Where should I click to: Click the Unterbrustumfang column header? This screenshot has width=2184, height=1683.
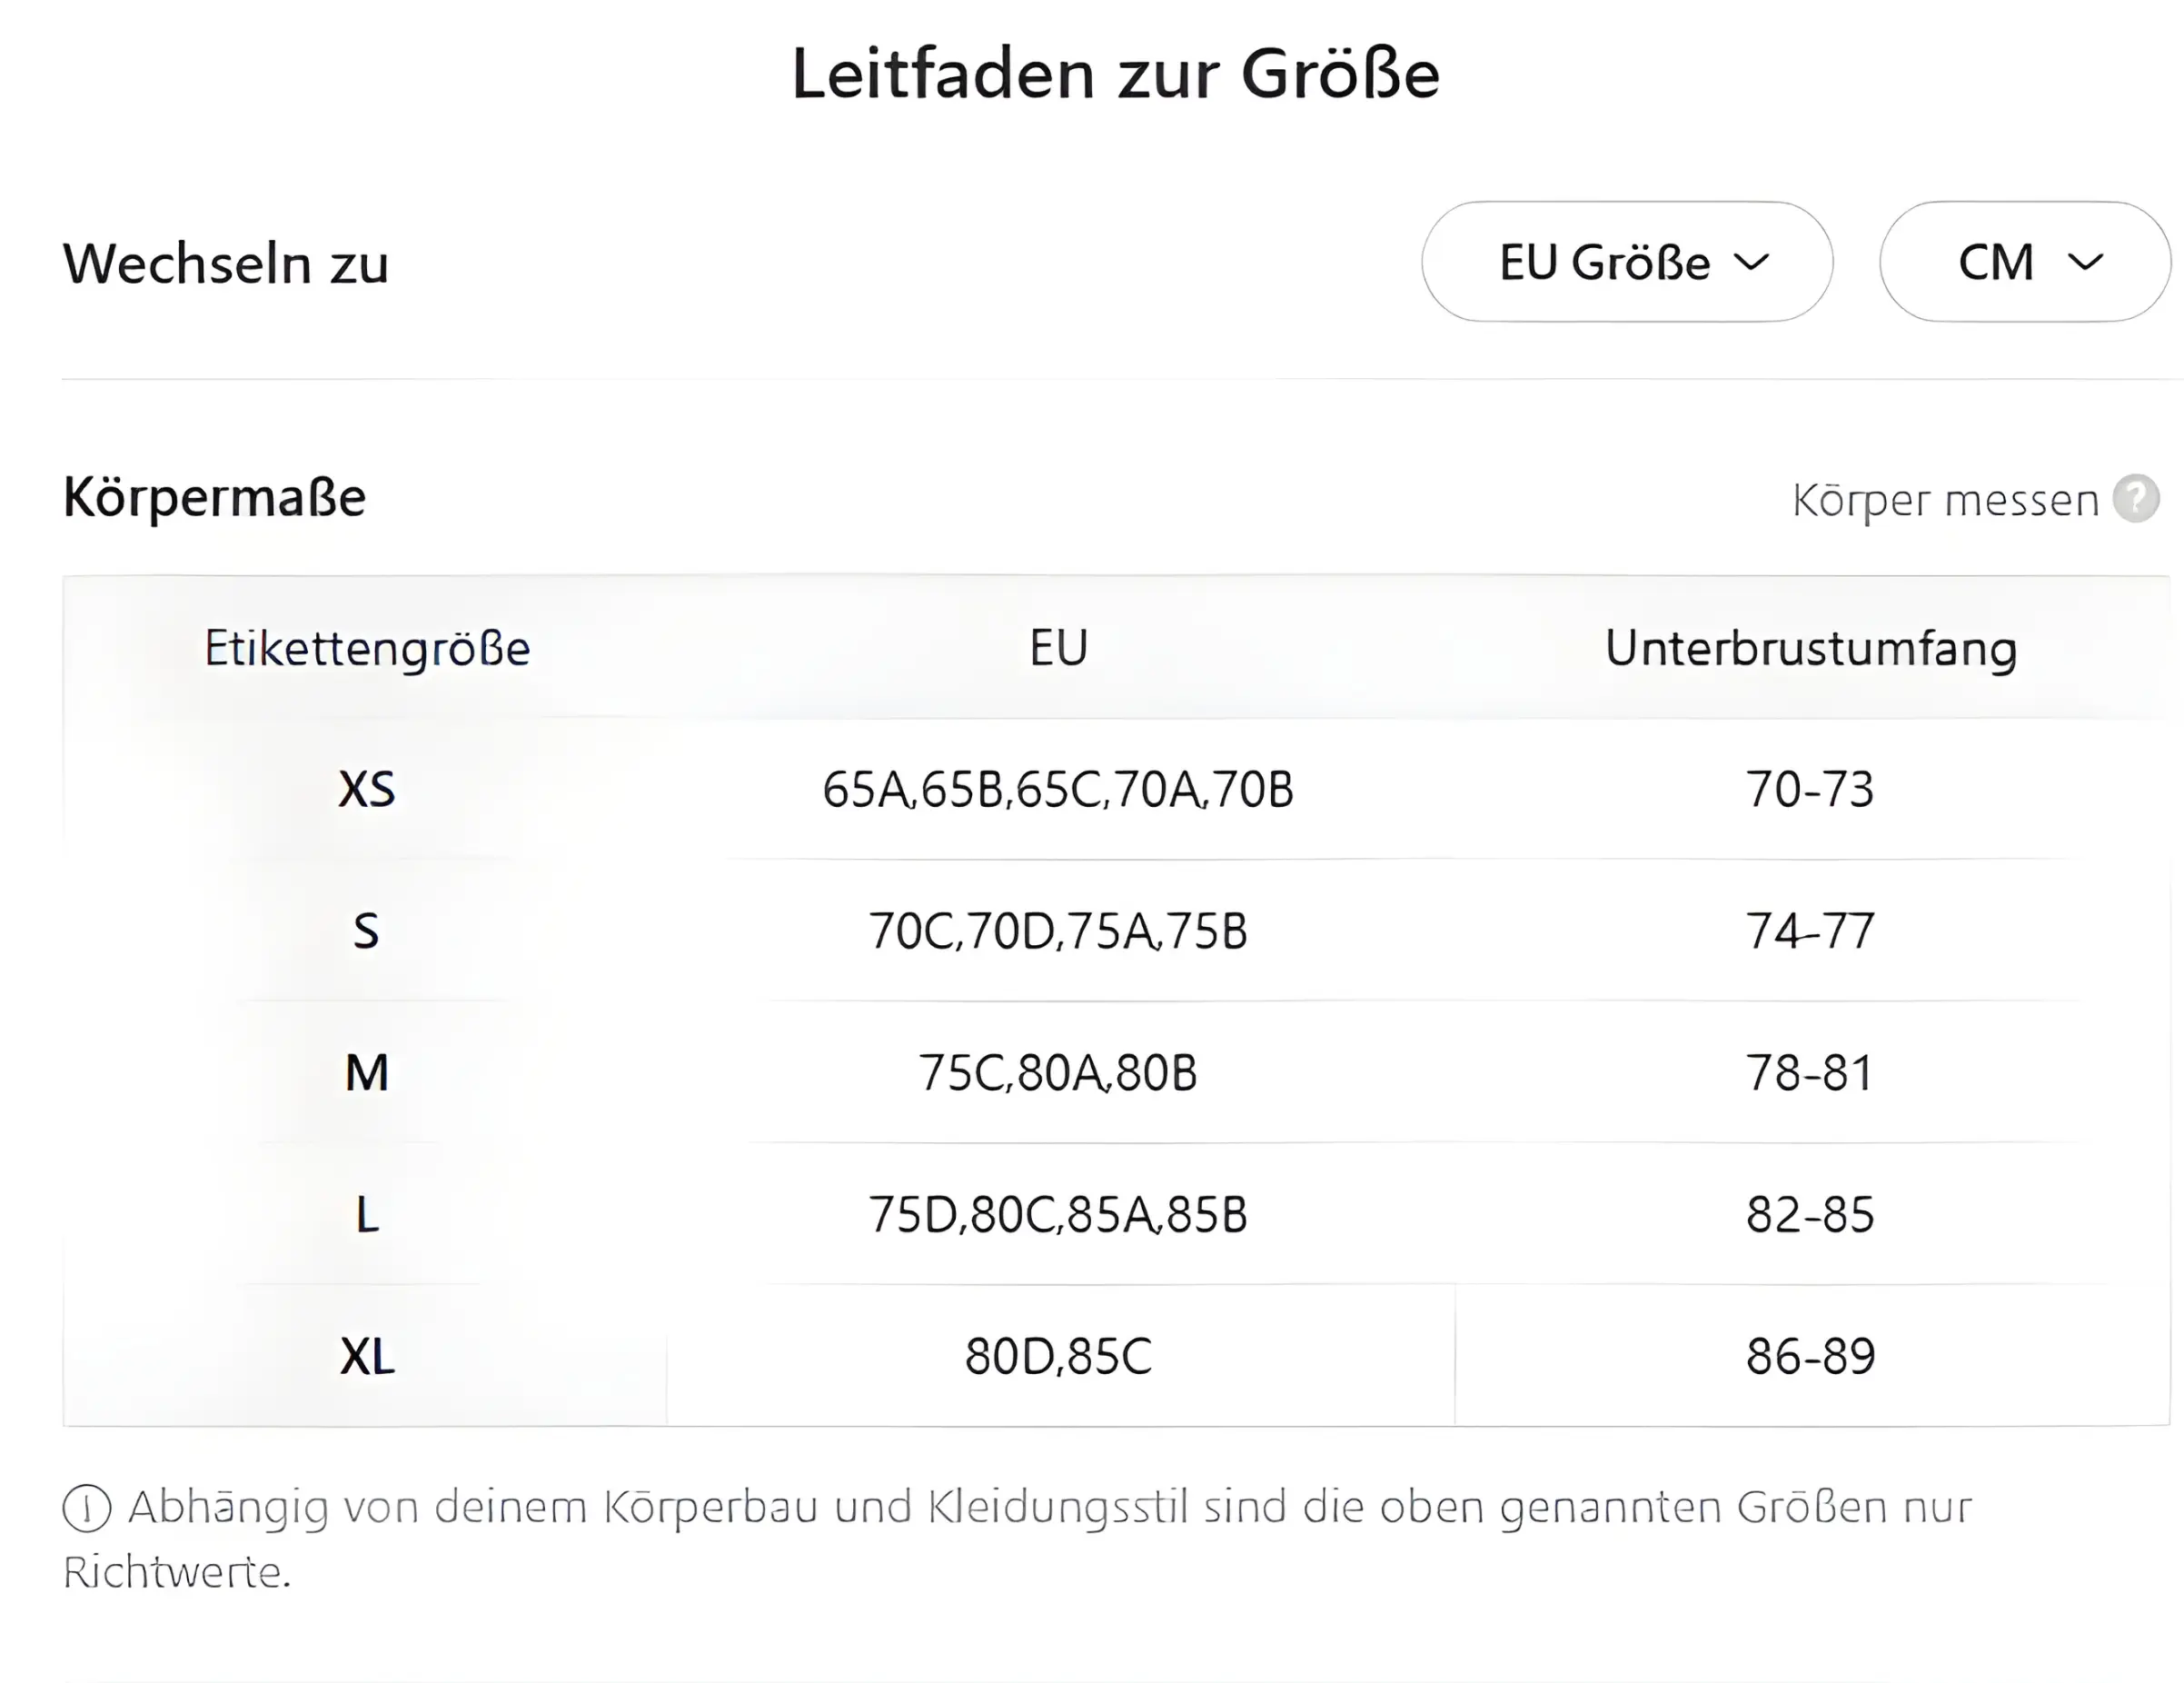click(x=1811, y=648)
